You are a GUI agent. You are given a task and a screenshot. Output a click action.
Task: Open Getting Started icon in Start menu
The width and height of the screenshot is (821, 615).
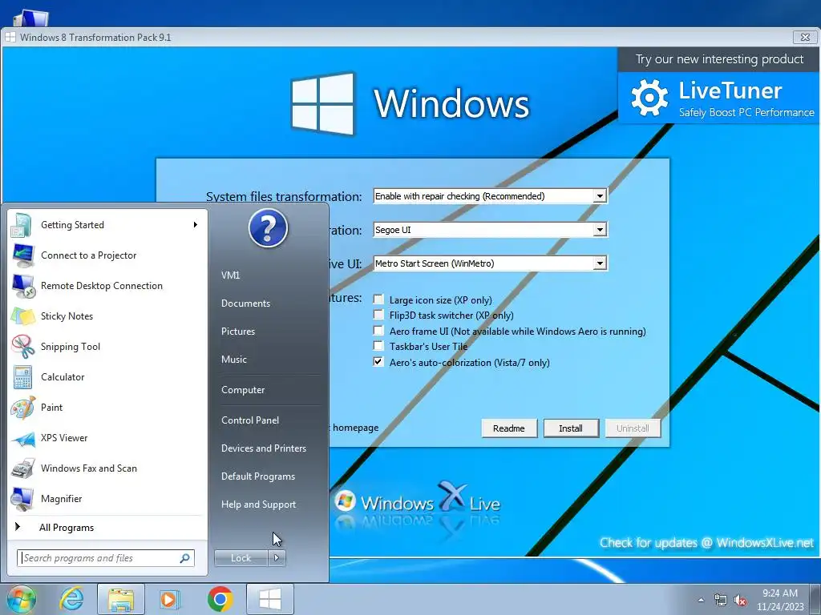coord(22,225)
